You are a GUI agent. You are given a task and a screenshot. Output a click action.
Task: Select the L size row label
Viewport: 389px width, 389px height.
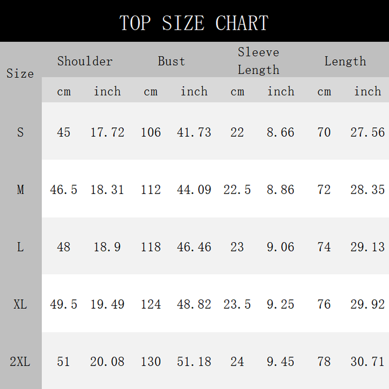20,247
